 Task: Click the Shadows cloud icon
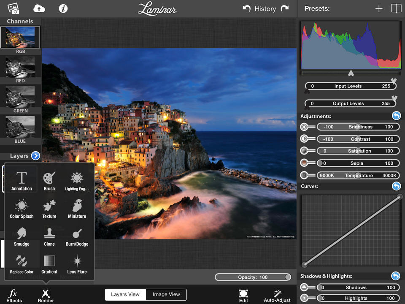(304, 287)
